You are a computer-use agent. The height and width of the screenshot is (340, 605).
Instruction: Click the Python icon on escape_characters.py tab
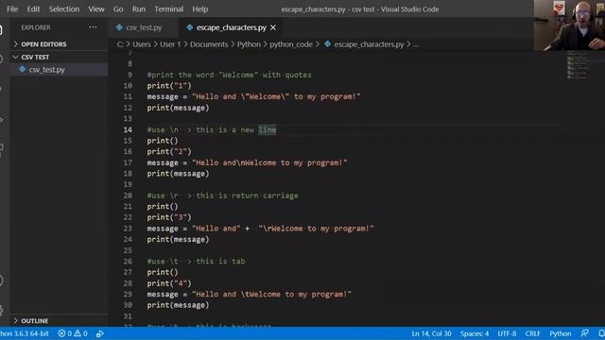189,27
